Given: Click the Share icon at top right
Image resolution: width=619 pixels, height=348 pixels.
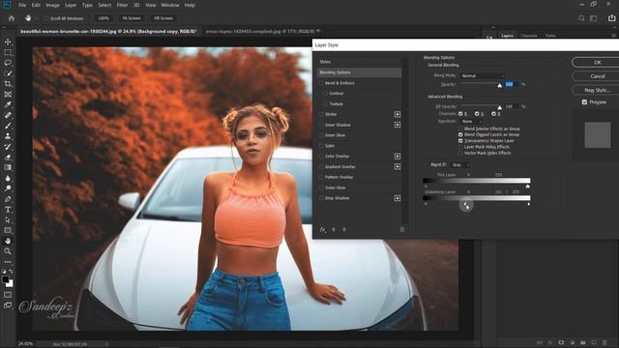Looking at the screenshot, I should click(611, 18).
